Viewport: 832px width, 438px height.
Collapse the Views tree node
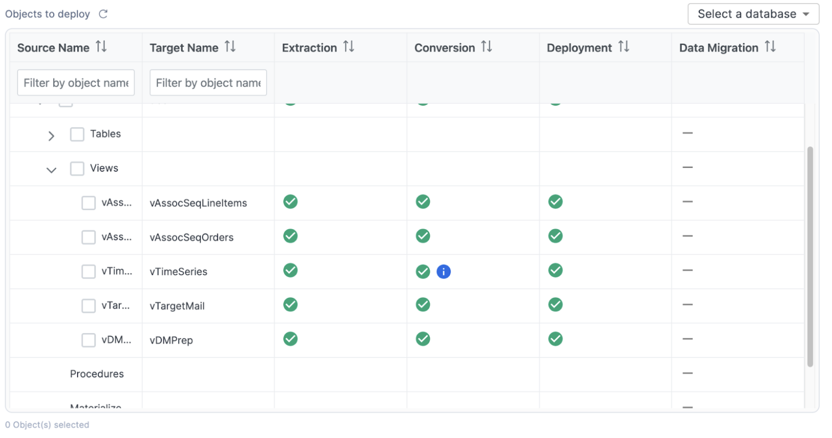[51, 171]
